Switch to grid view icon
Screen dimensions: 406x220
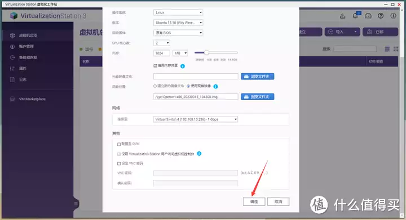tap(396, 49)
